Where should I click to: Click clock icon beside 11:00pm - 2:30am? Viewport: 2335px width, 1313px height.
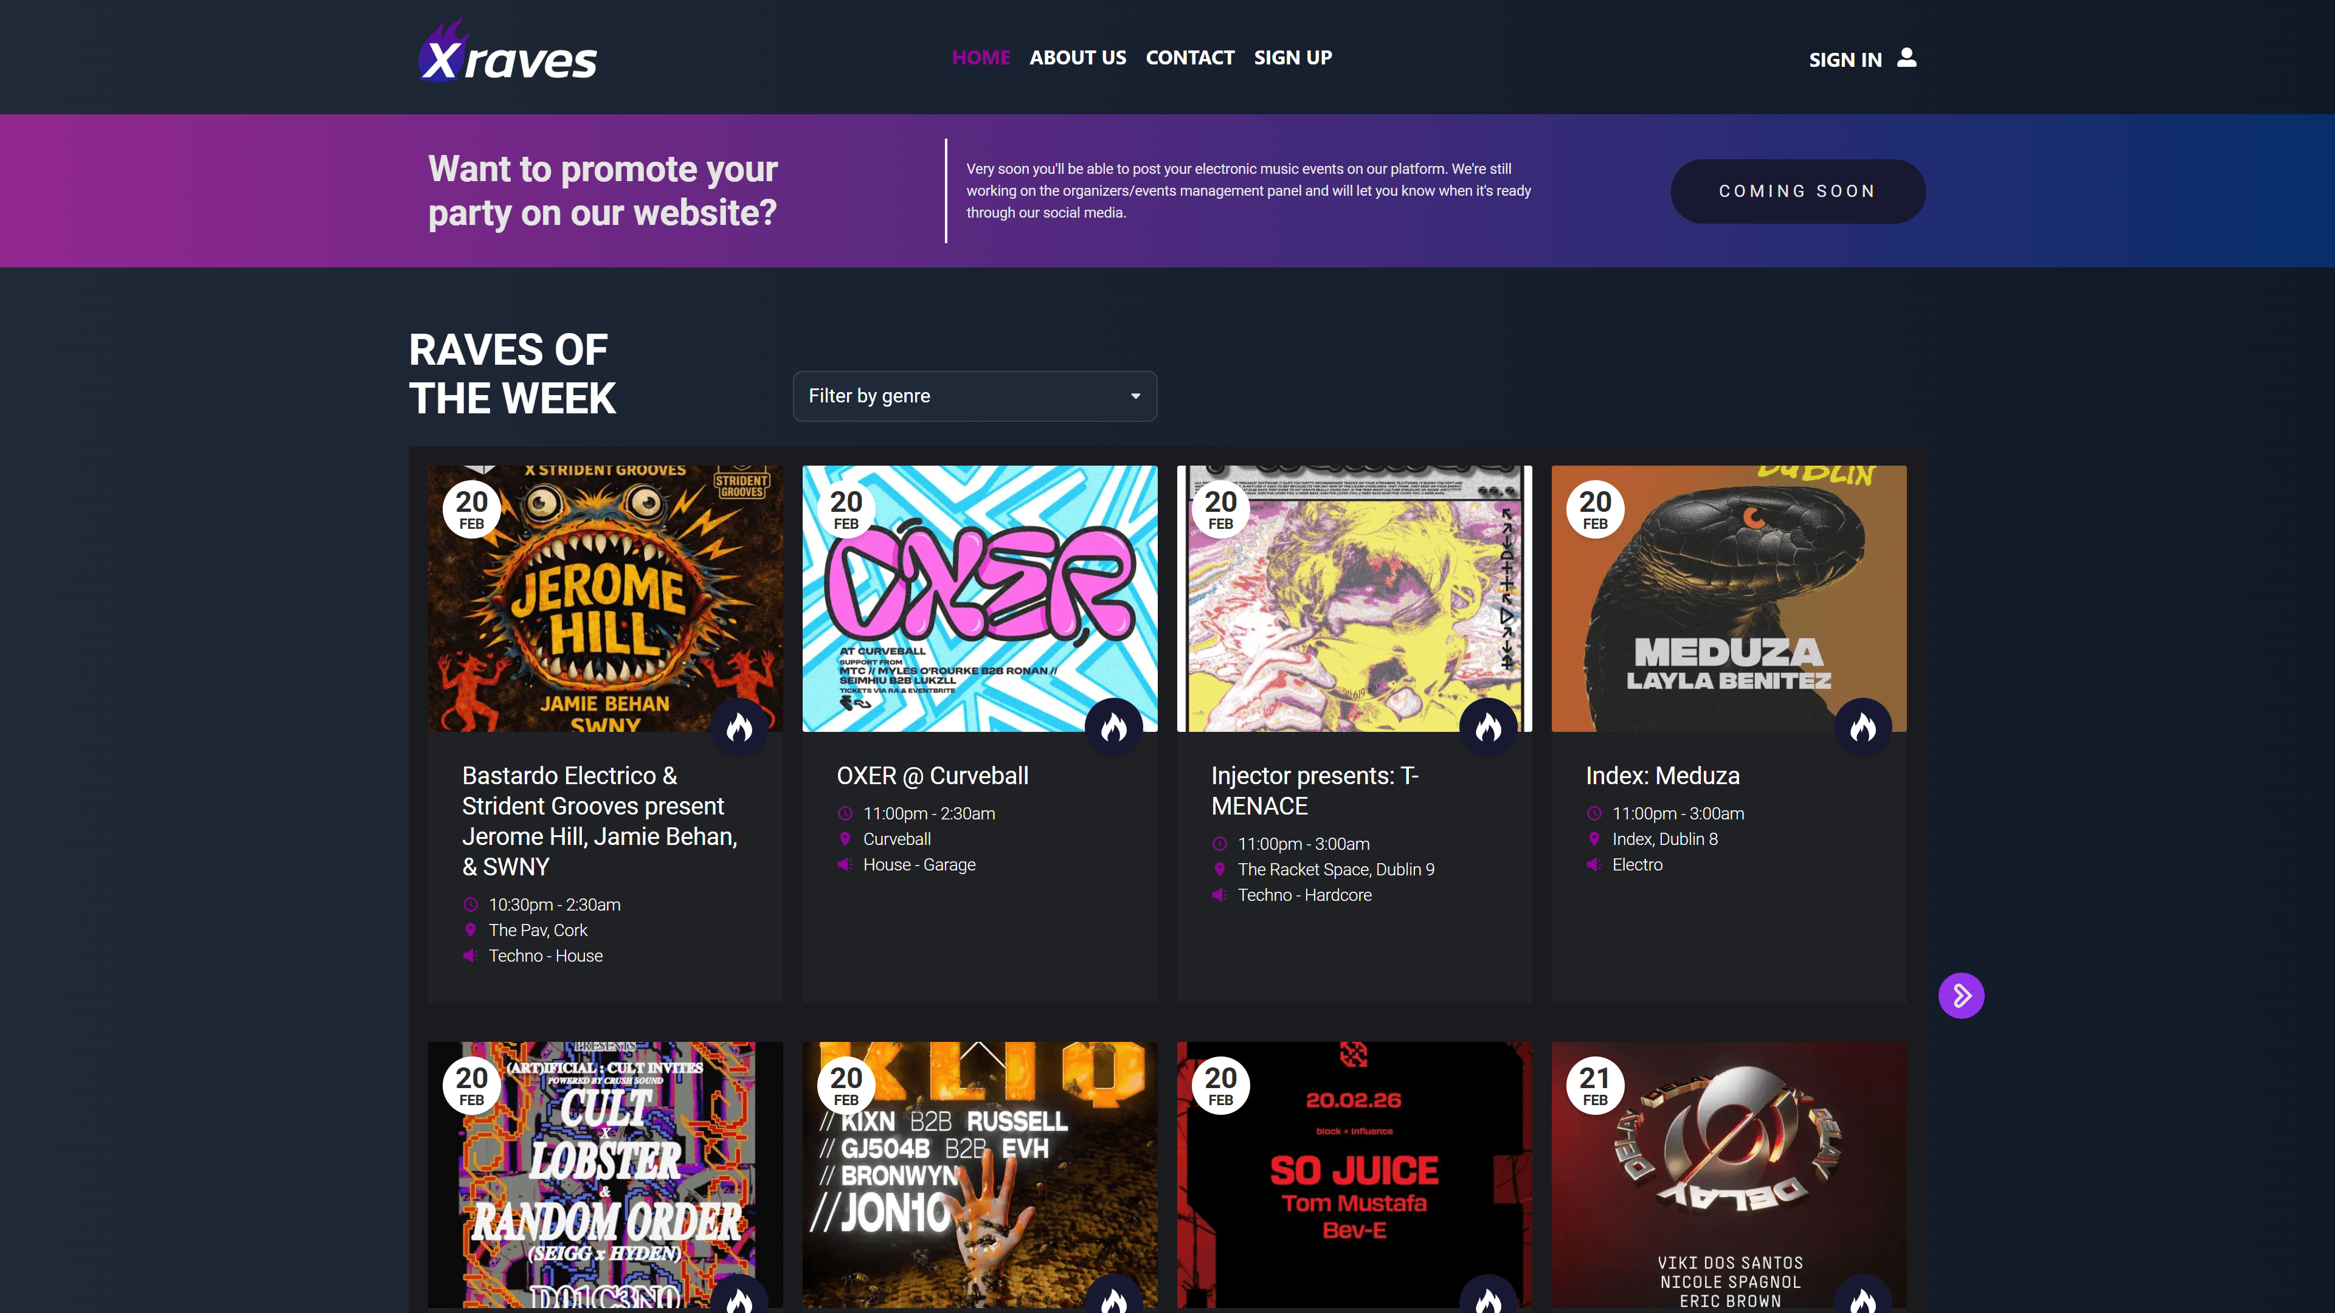845,813
